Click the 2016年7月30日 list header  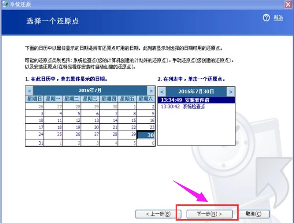[x=196, y=91]
